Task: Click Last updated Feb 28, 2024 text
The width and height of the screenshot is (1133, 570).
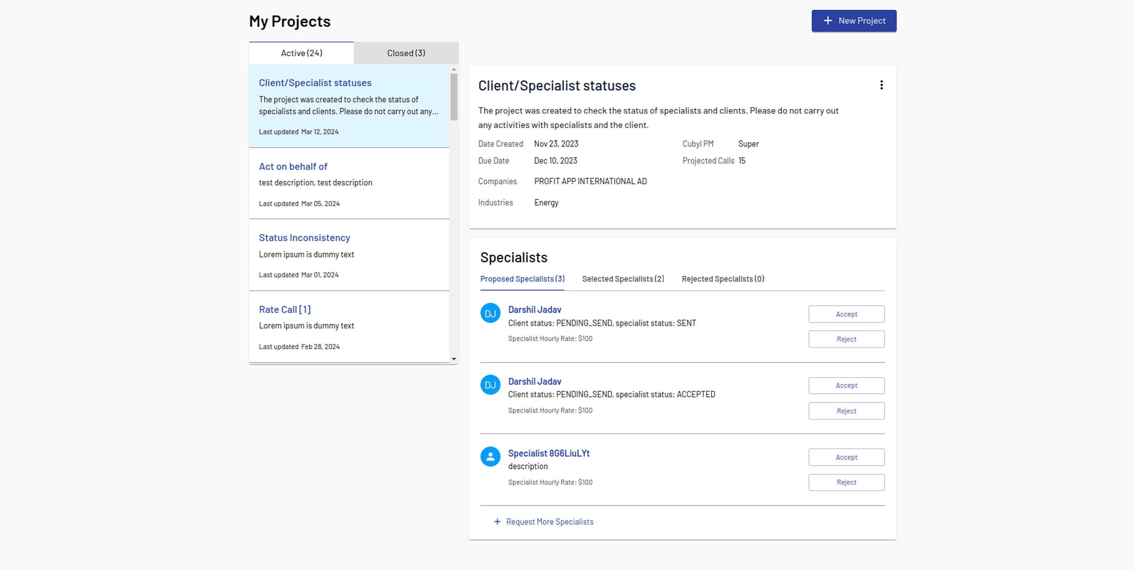Action: coord(299,346)
